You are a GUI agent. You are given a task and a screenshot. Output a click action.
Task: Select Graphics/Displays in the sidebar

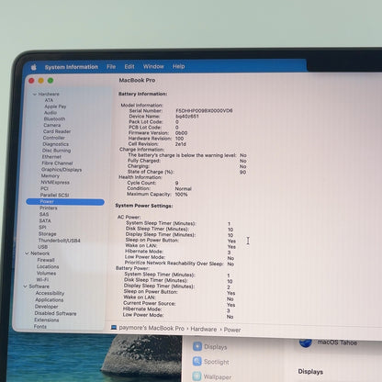(62, 169)
